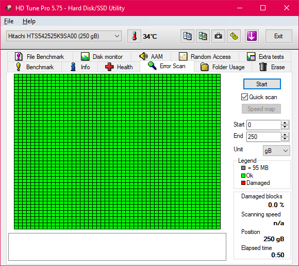Click the Start scan button
This screenshot has height=266, width=299.
(x=262, y=84)
